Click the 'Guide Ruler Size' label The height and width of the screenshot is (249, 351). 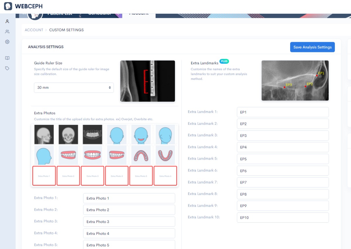48,63
